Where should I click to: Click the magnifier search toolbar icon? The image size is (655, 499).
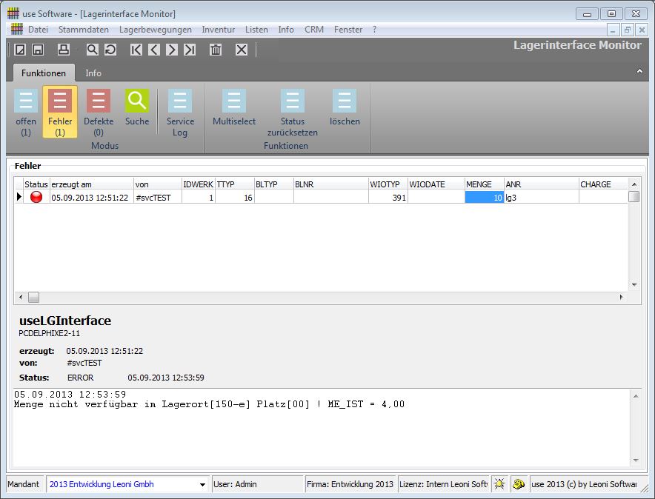tap(93, 50)
